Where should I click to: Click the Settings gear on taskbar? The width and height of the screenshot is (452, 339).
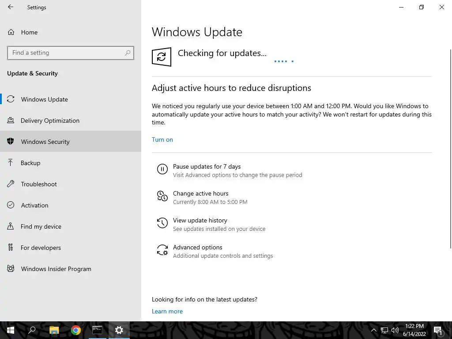(x=119, y=330)
